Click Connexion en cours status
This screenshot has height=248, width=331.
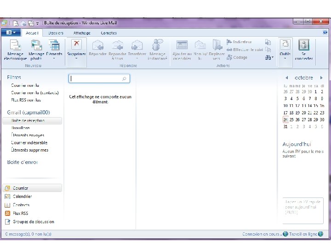tap(262, 234)
